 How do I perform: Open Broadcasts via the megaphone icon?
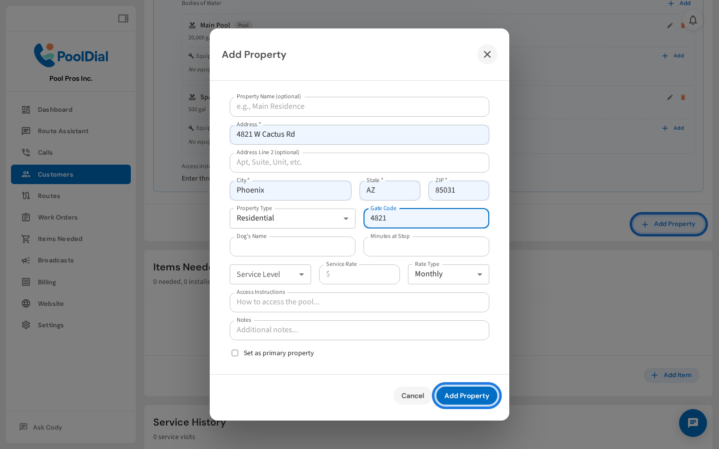point(26,260)
